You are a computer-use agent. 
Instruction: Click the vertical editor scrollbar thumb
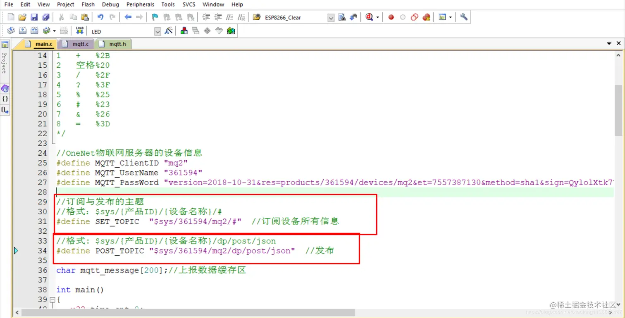tap(618, 110)
